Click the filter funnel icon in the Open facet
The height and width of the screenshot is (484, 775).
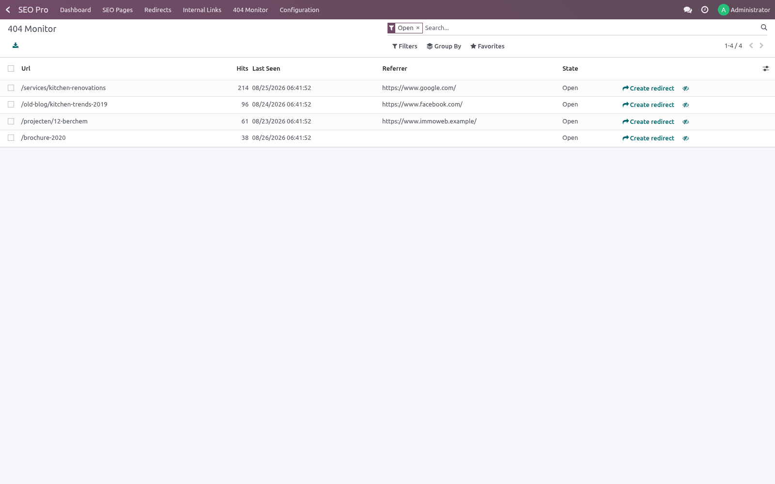(x=391, y=28)
